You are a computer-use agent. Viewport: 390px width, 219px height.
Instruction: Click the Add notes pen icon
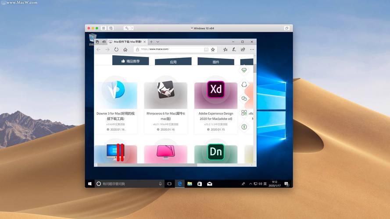coord(234,49)
